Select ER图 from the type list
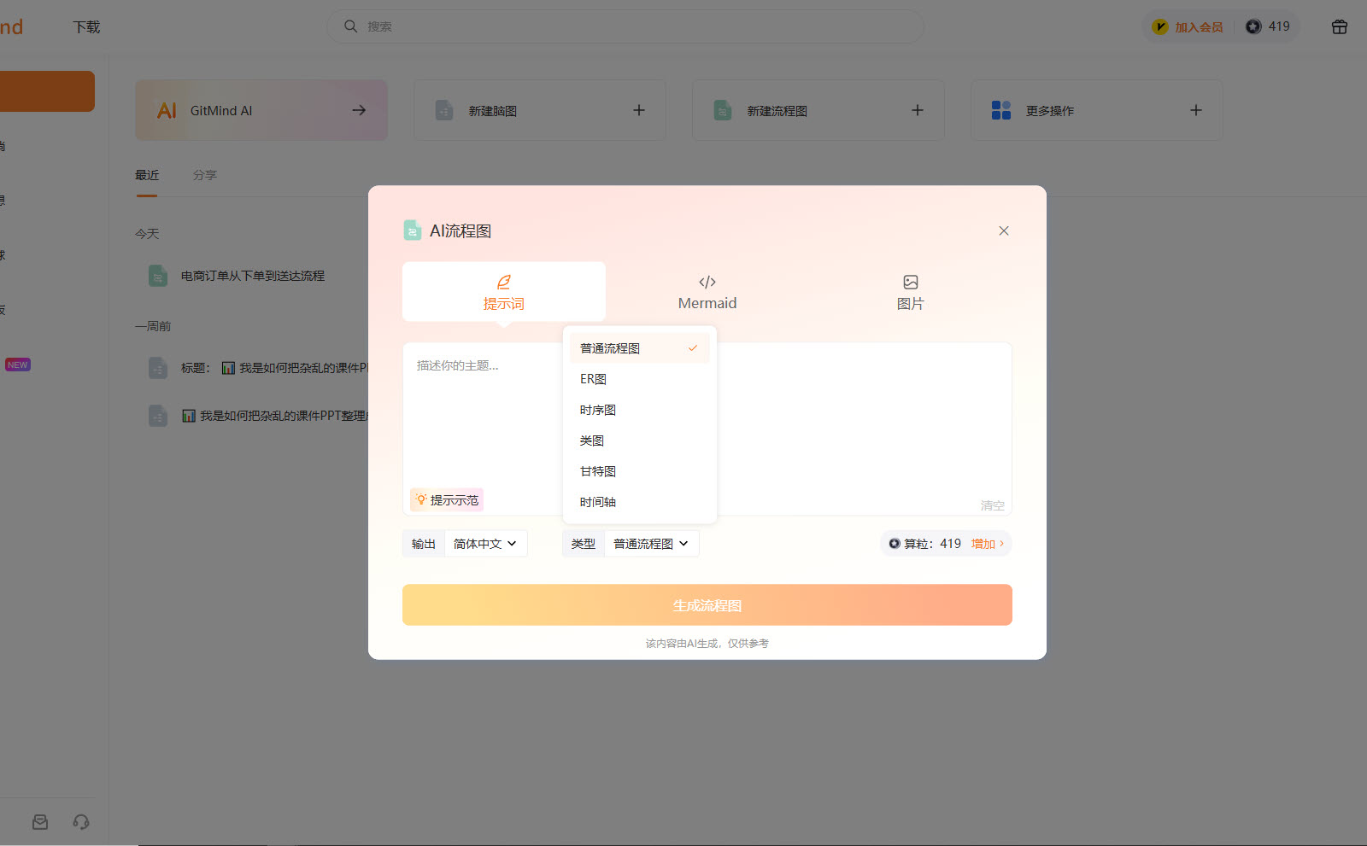The height and width of the screenshot is (846, 1367). 639,379
